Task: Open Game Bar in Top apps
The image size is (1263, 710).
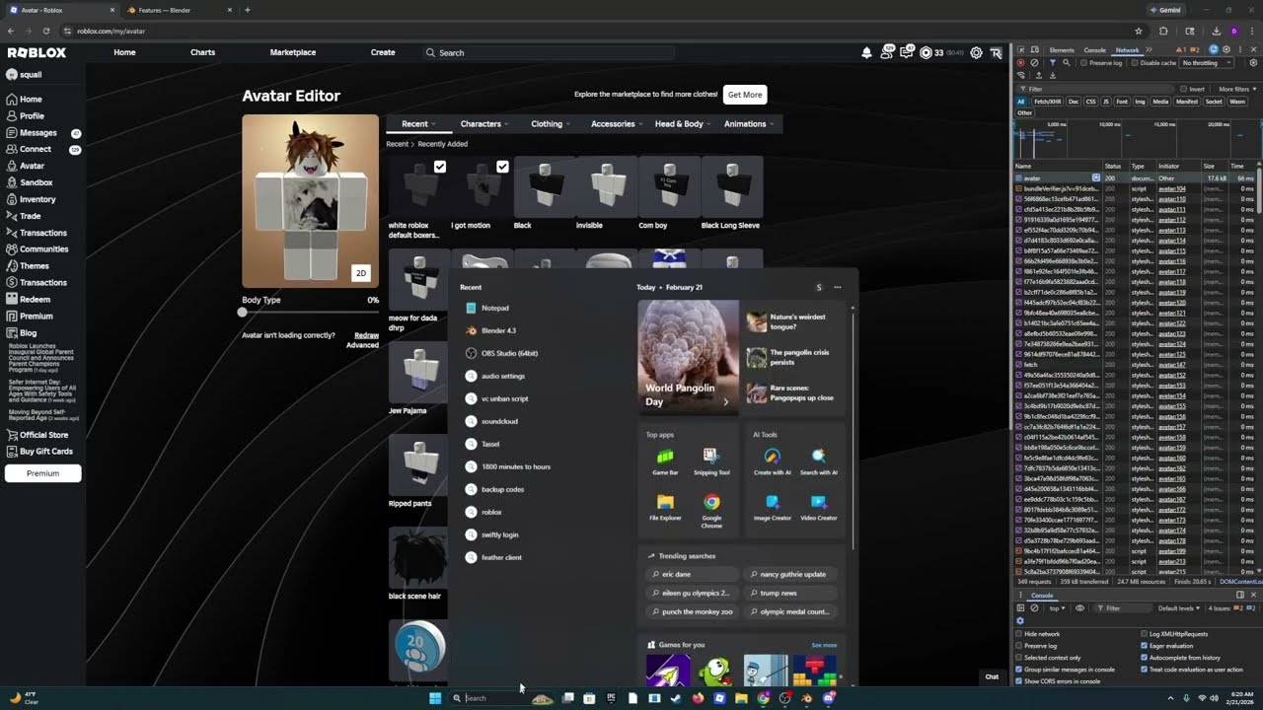Action: click(665, 461)
